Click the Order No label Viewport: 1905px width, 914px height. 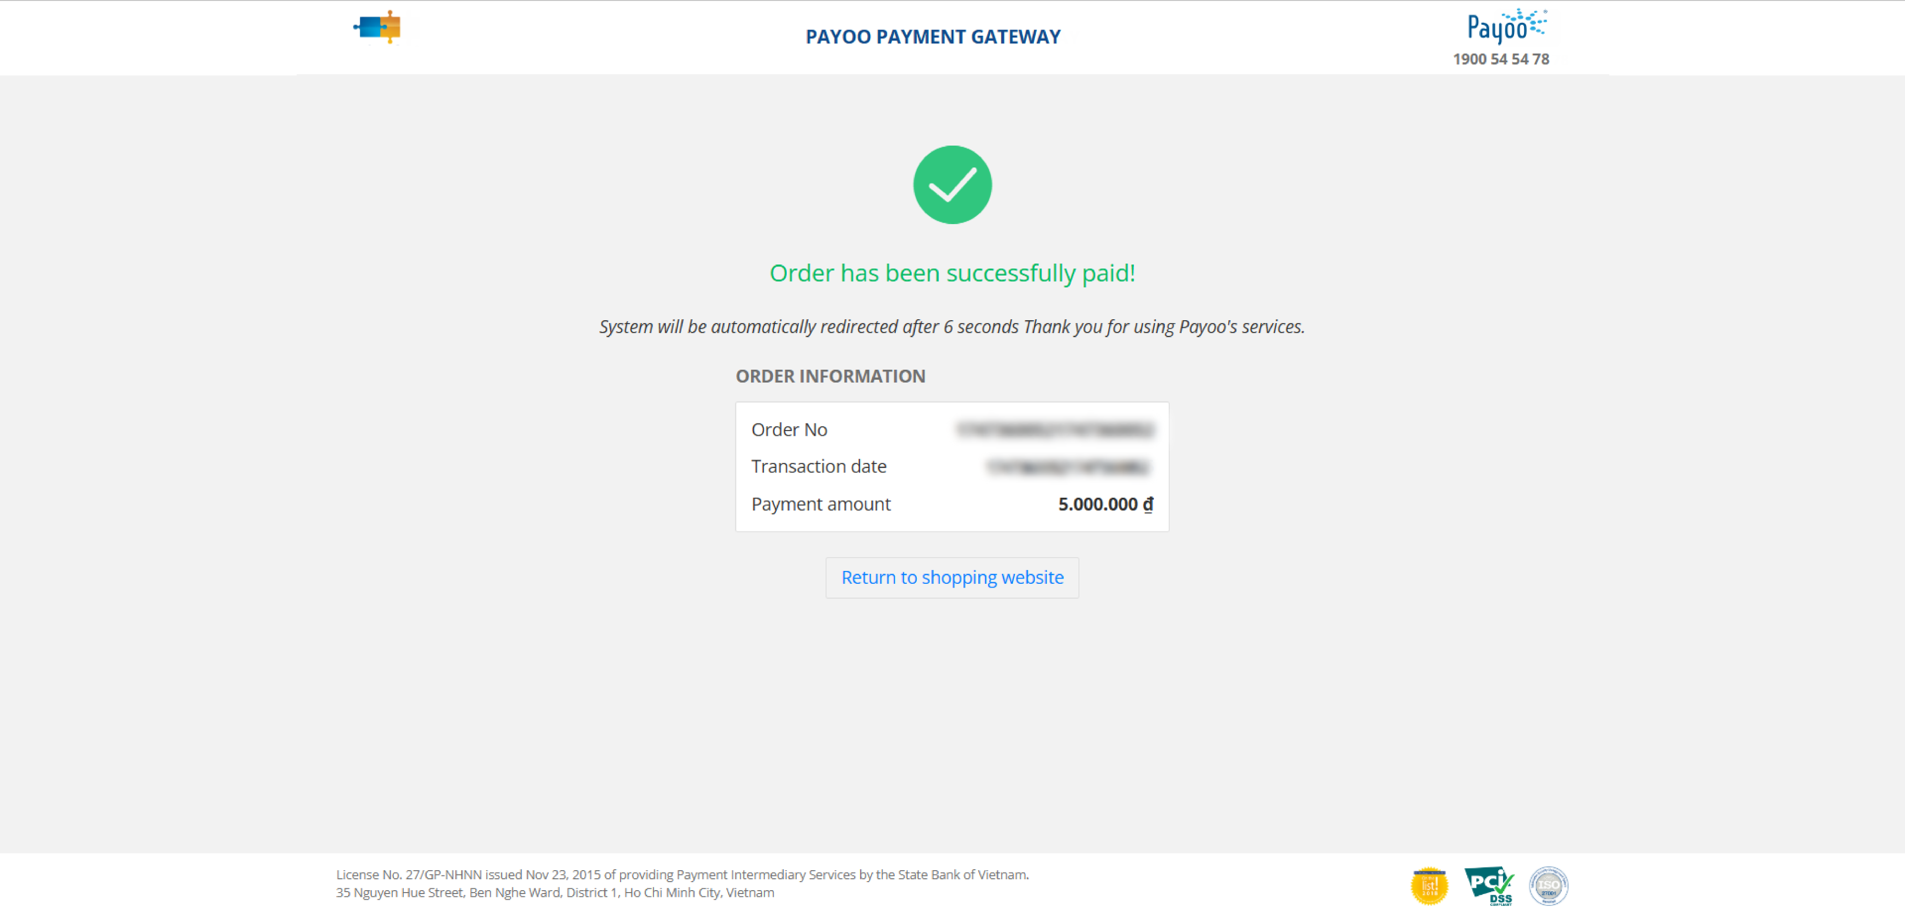tap(789, 429)
